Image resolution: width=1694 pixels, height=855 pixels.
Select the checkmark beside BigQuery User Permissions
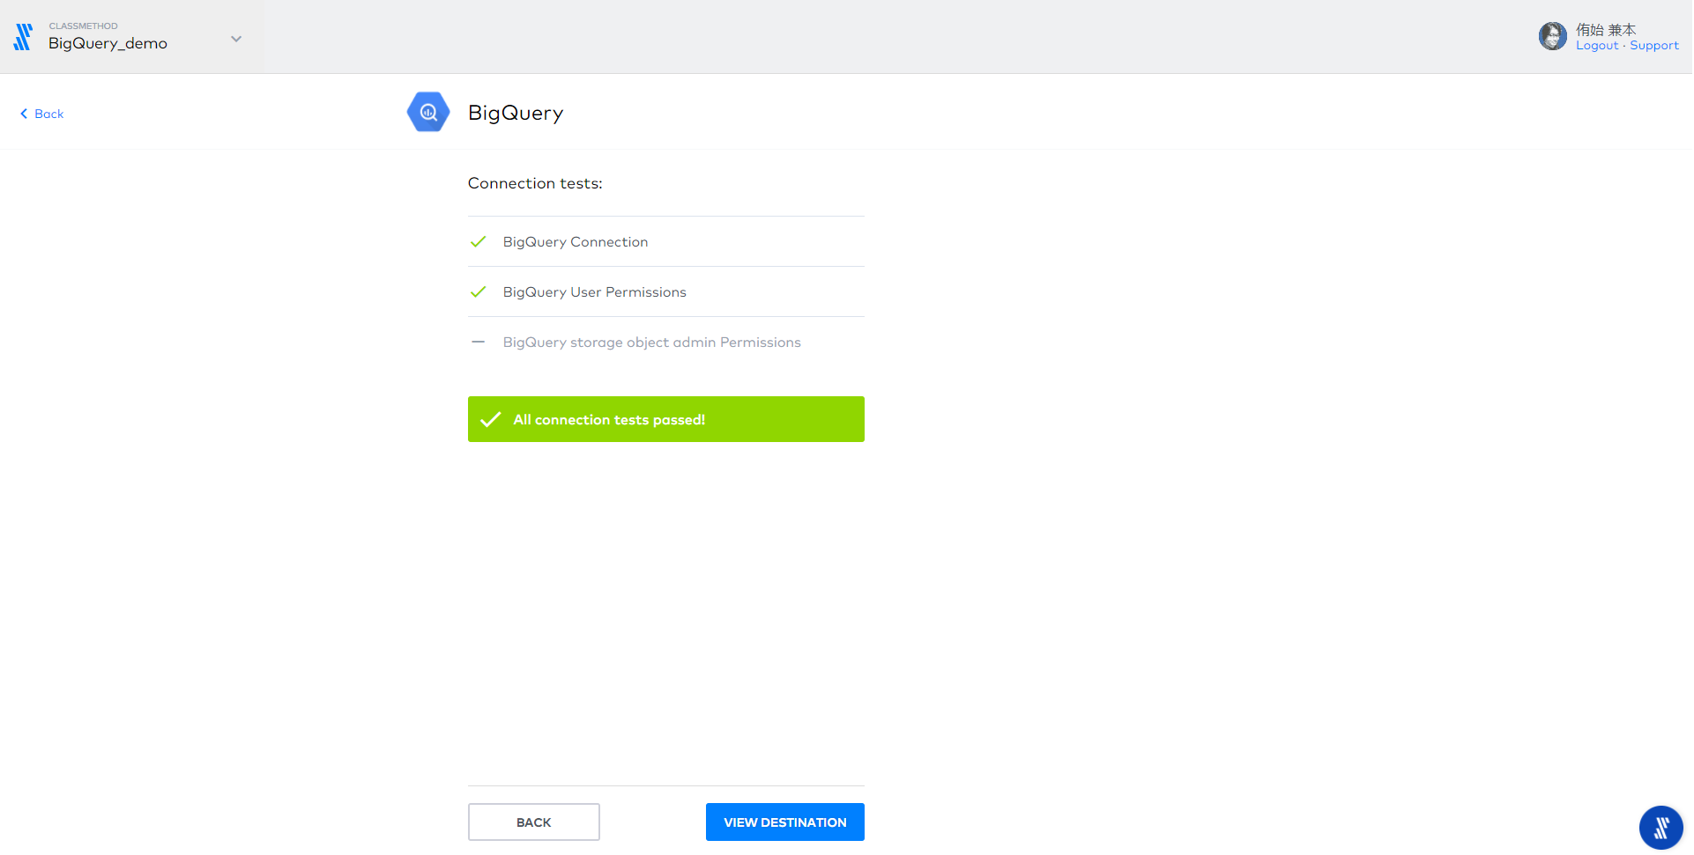(x=479, y=291)
